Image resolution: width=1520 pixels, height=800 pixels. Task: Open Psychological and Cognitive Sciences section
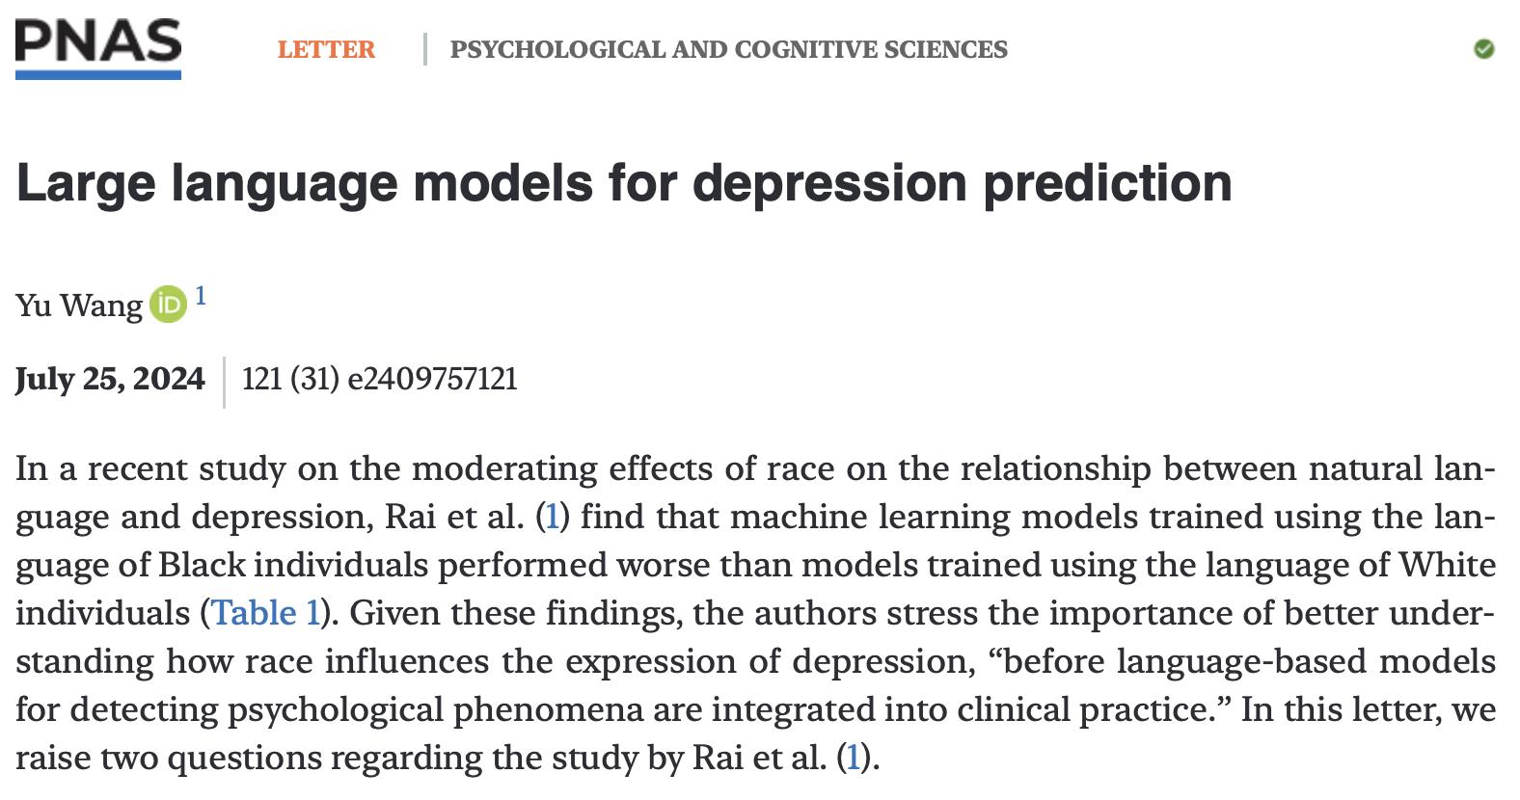coord(728,49)
